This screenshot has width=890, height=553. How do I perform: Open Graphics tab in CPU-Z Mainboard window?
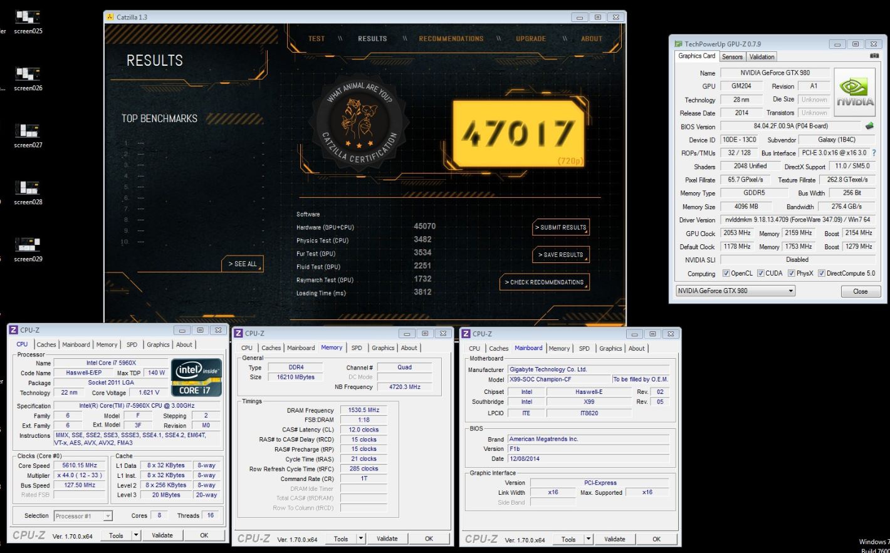(610, 348)
